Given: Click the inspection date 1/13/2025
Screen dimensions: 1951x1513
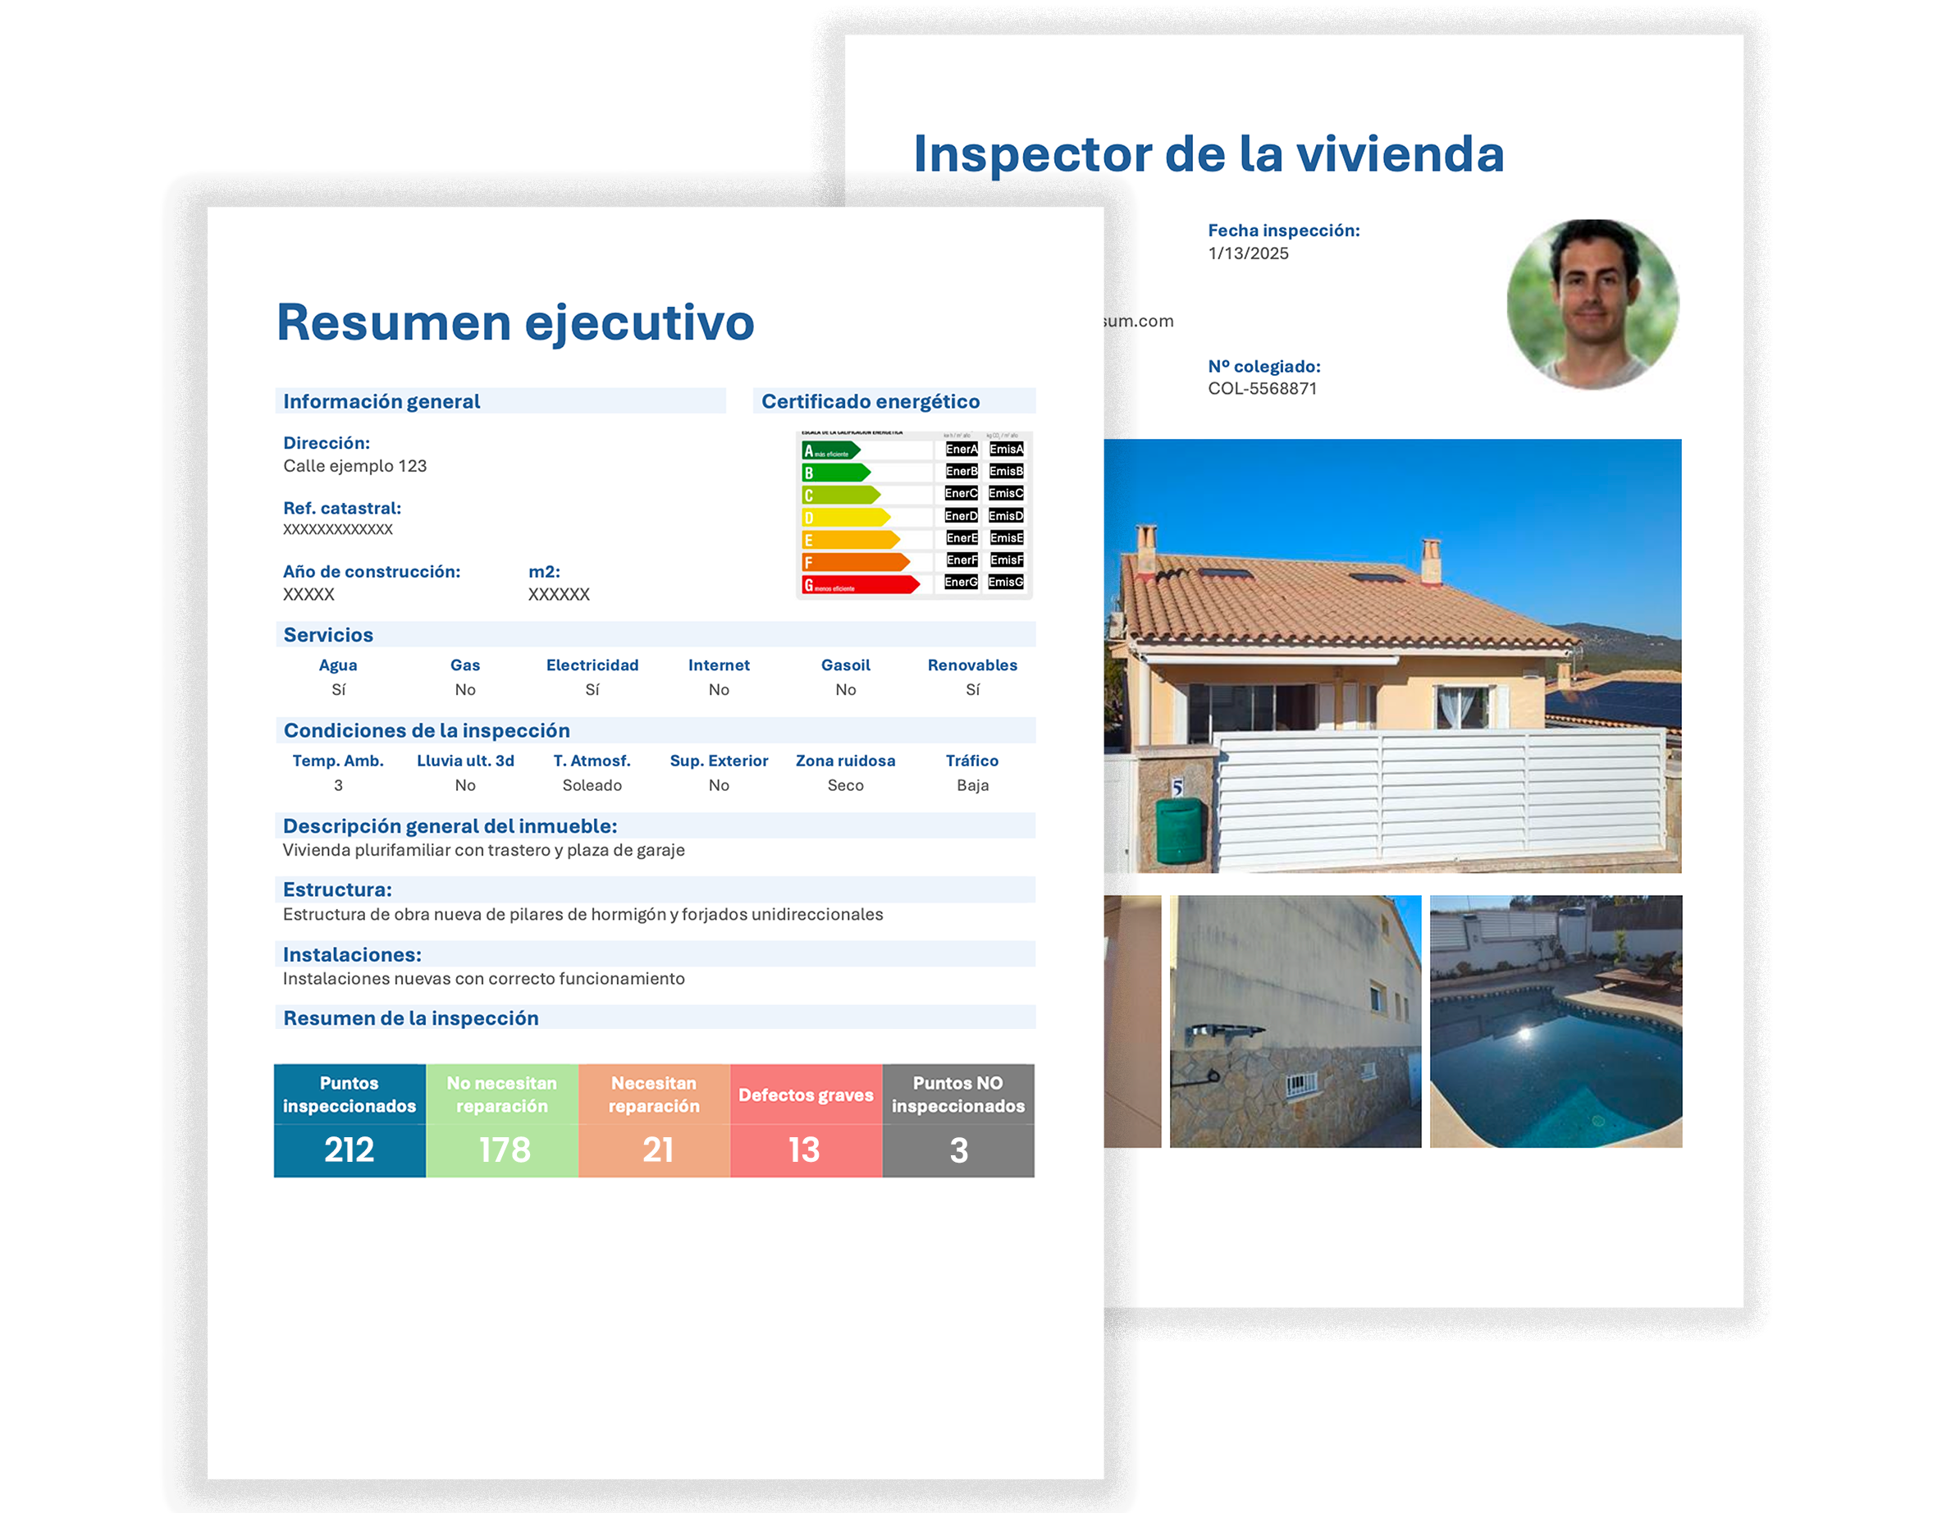Looking at the screenshot, I should (1247, 254).
